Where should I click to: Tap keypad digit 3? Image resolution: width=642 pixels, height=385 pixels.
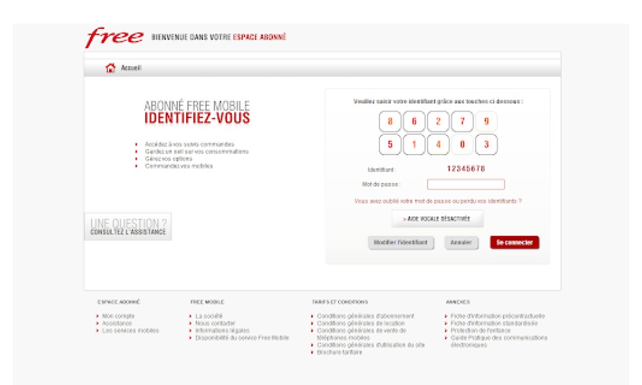[487, 144]
